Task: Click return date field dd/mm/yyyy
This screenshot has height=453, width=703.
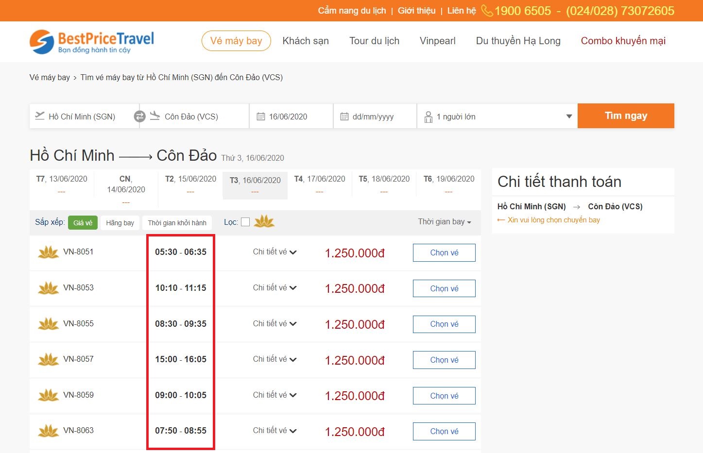Action: click(375, 117)
